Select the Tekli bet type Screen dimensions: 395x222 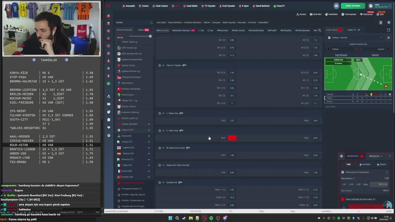click(x=348, y=164)
